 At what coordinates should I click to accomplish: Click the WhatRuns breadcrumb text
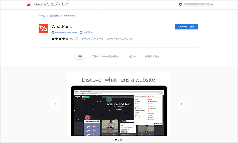tap(69, 16)
